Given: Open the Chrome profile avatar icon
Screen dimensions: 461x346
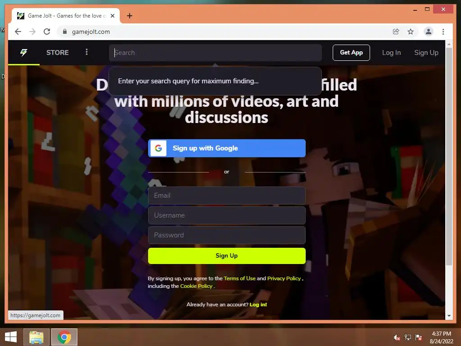Looking at the screenshot, I should pos(429,32).
